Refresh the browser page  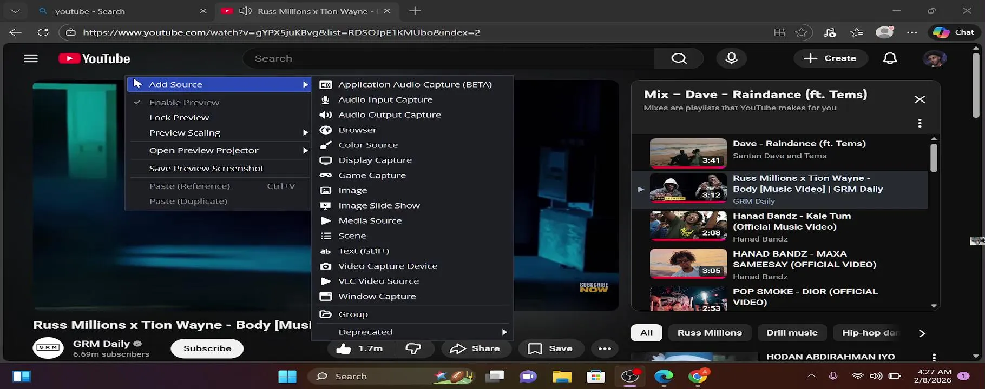(43, 32)
